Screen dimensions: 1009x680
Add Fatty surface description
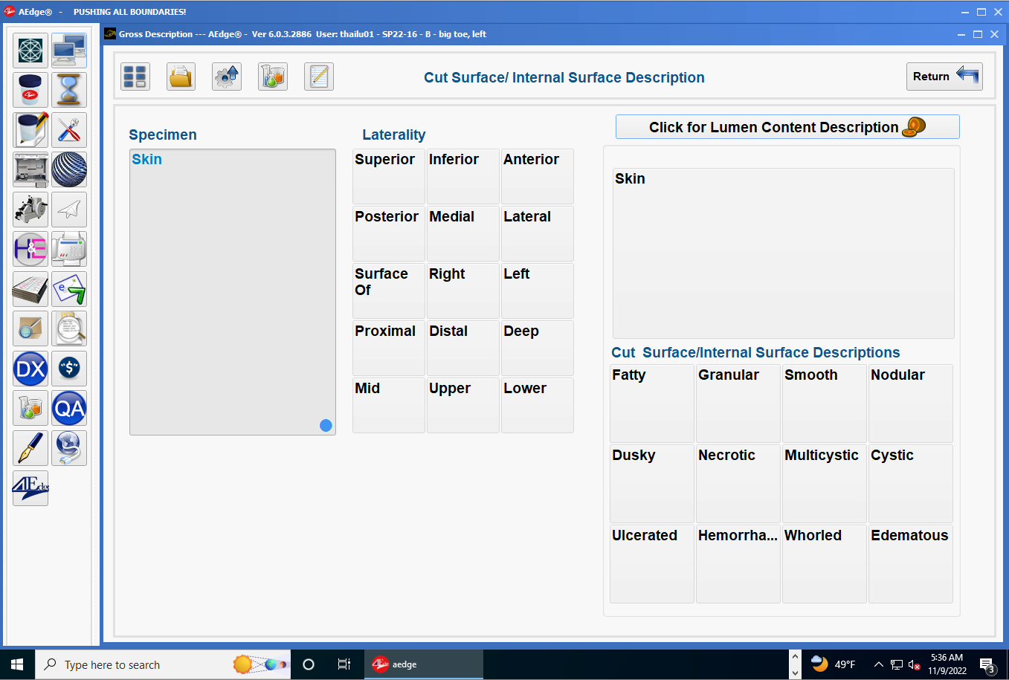pos(652,404)
